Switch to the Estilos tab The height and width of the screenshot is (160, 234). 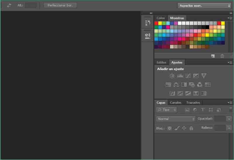(x=161, y=62)
